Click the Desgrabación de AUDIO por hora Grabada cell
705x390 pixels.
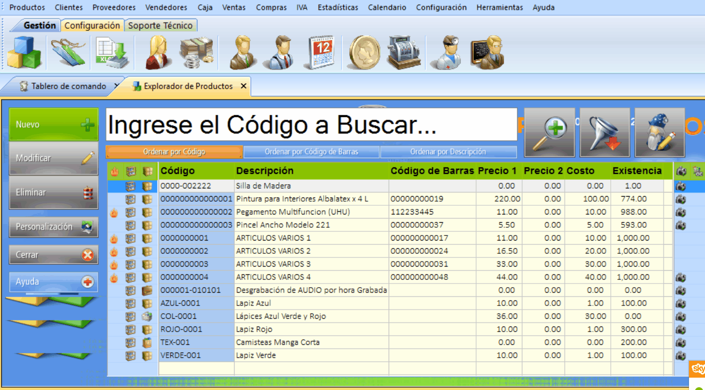(x=311, y=290)
